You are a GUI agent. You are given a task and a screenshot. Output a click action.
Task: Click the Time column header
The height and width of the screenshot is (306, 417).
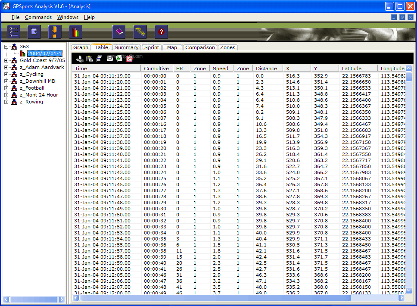coord(106,69)
